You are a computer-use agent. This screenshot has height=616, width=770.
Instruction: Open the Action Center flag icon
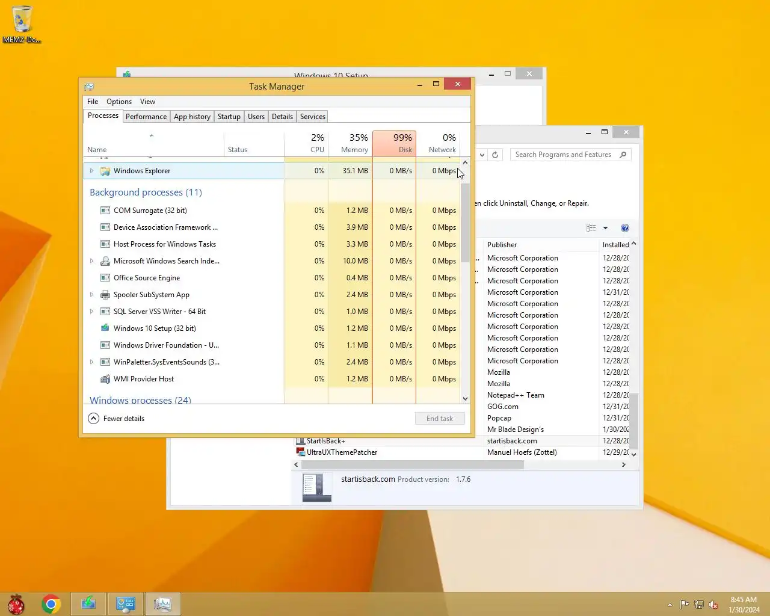(685, 605)
